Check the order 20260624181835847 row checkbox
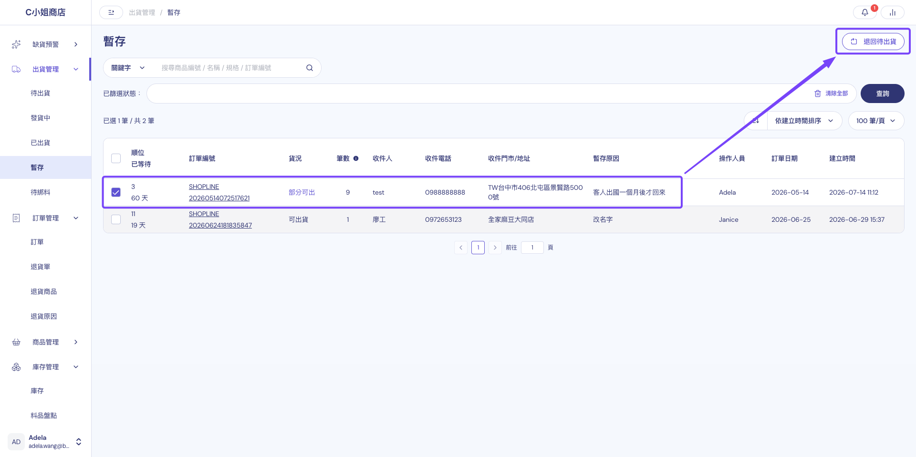 tap(116, 219)
